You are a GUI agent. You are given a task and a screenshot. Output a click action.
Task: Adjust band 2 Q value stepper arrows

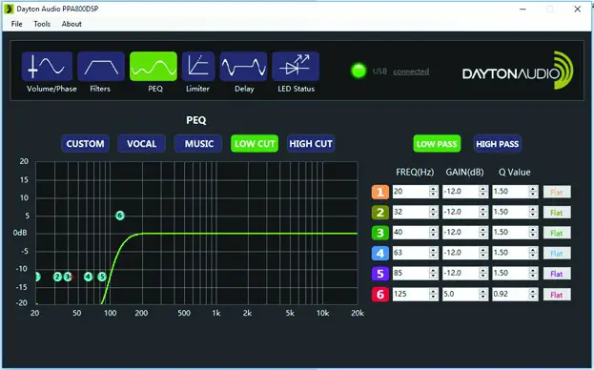pyautogui.click(x=533, y=212)
